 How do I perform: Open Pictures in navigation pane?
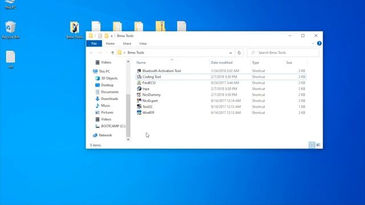pos(104,112)
